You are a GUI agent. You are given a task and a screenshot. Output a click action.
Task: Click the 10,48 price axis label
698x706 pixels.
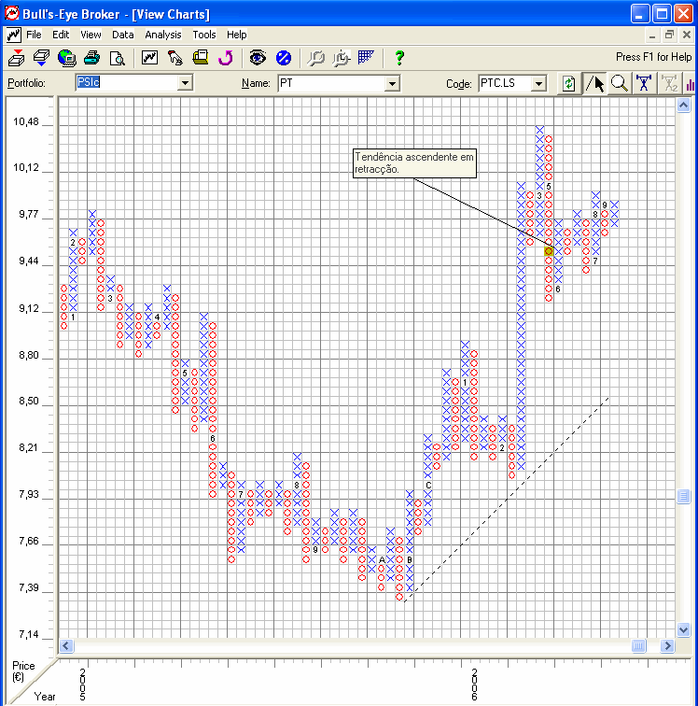26,121
